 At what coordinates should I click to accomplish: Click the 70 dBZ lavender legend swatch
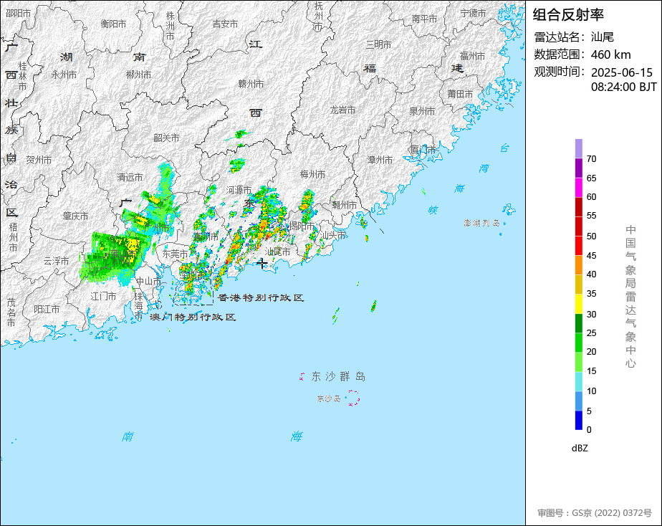[x=578, y=148]
